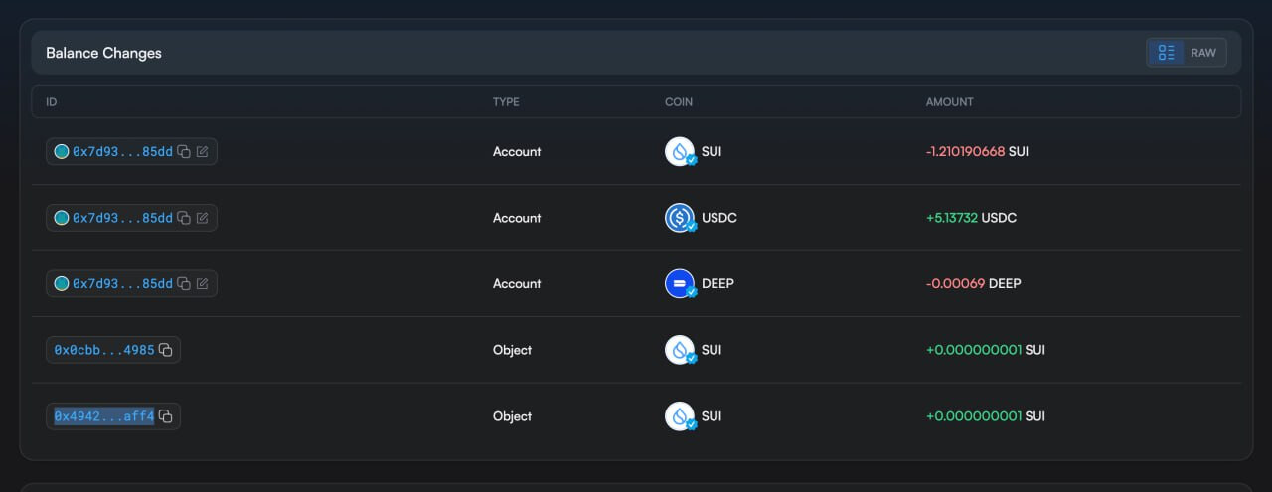Click the account avatar in the DEEP row
Screen dimensions: 1272x492
pos(62,284)
